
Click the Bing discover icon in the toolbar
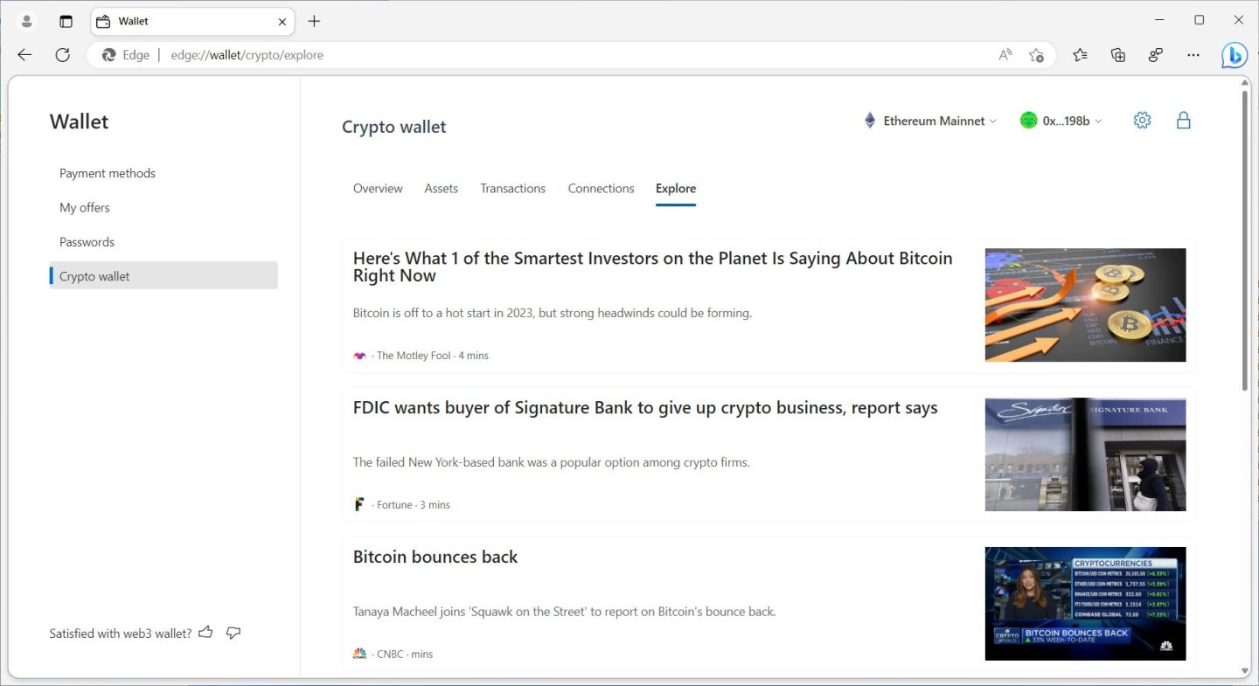[x=1234, y=54]
